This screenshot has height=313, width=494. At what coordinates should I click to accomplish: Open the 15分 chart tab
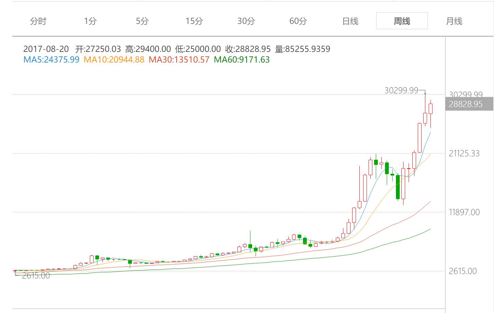[194, 21]
